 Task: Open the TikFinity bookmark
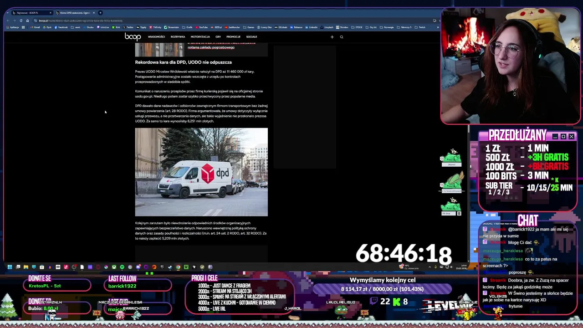pyautogui.click(x=155, y=27)
